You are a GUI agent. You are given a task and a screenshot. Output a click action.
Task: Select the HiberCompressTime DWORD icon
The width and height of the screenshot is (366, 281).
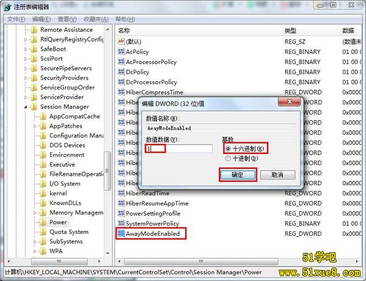[x=121, y=92]
